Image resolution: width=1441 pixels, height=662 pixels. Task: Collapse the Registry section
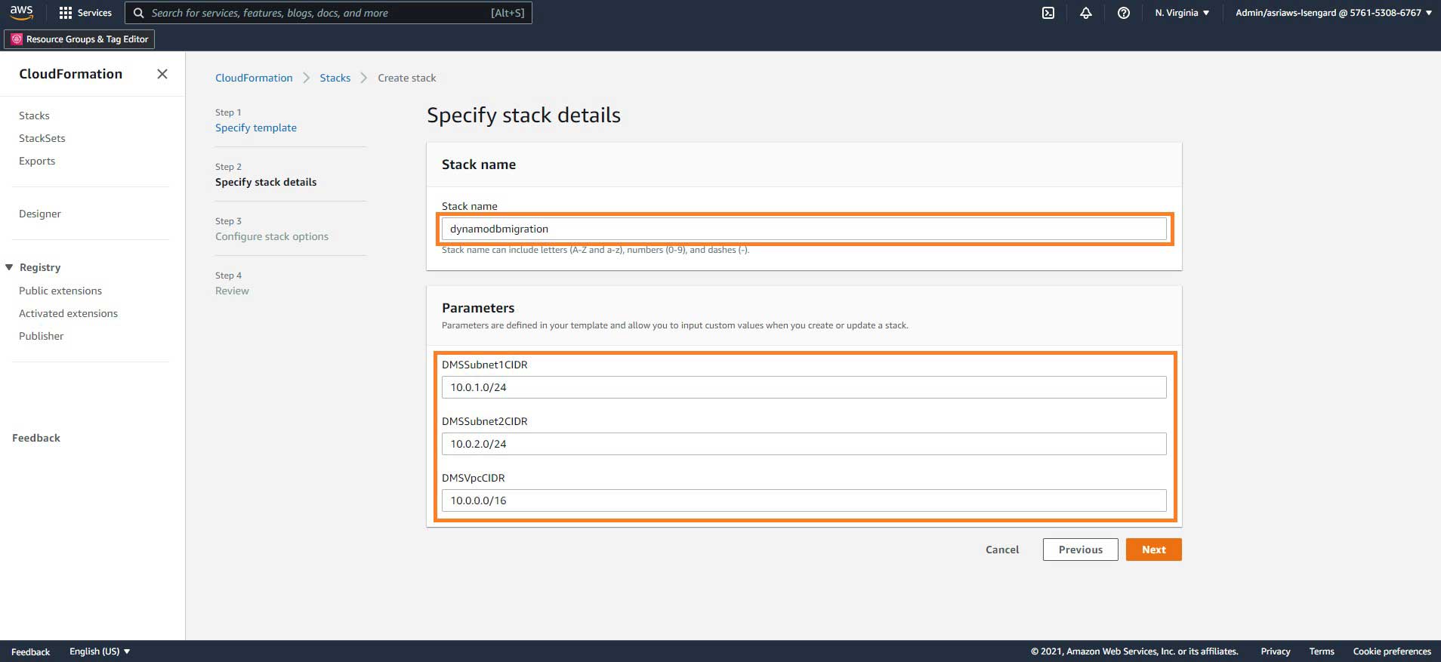9,267
